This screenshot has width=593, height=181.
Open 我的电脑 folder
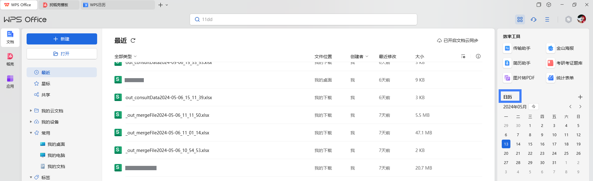pyautogui.click(x=53, y=155)
